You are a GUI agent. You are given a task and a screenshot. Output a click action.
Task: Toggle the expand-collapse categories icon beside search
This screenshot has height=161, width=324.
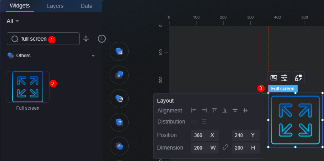pyautogui.click(x=86, y=39)
